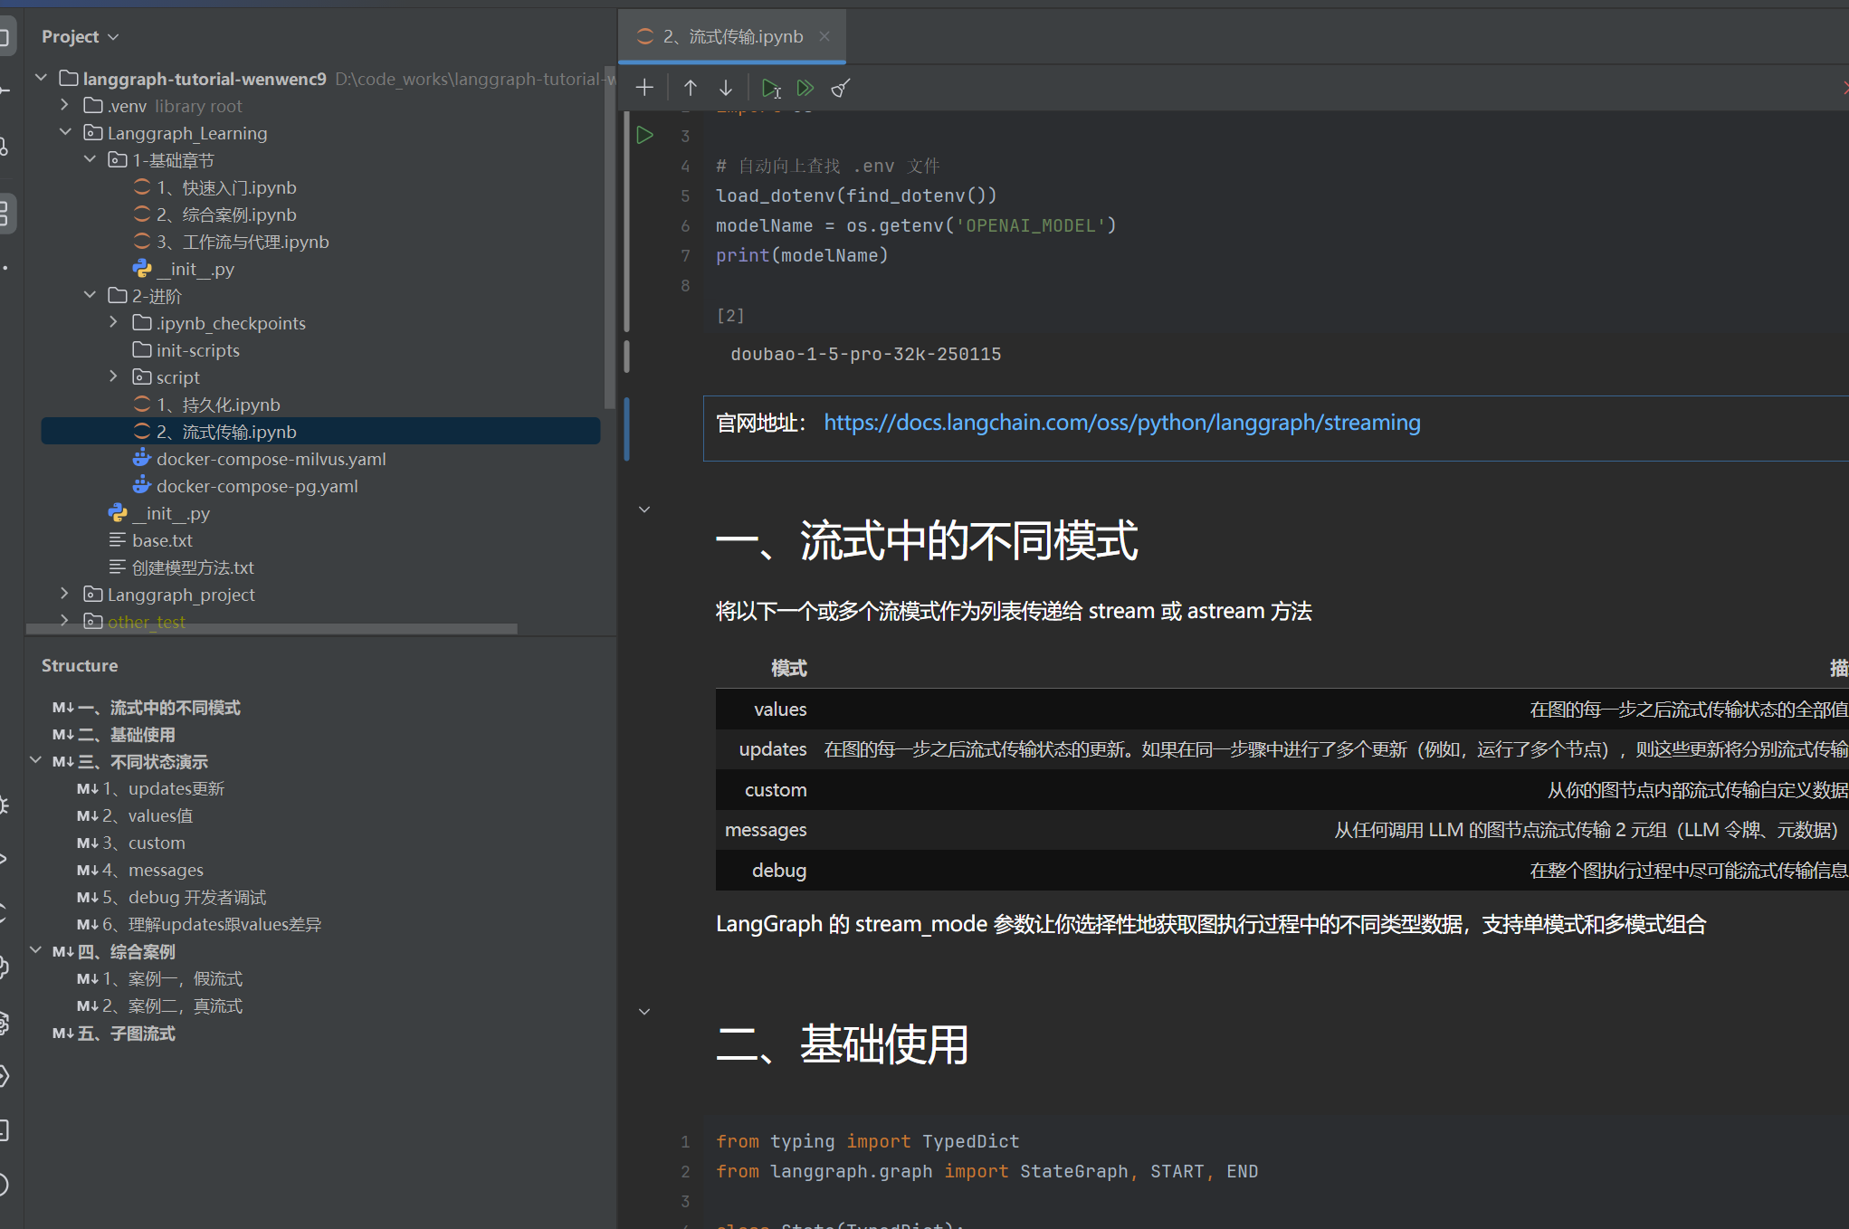Move the cell up with the up arrow

pos(691,88)
